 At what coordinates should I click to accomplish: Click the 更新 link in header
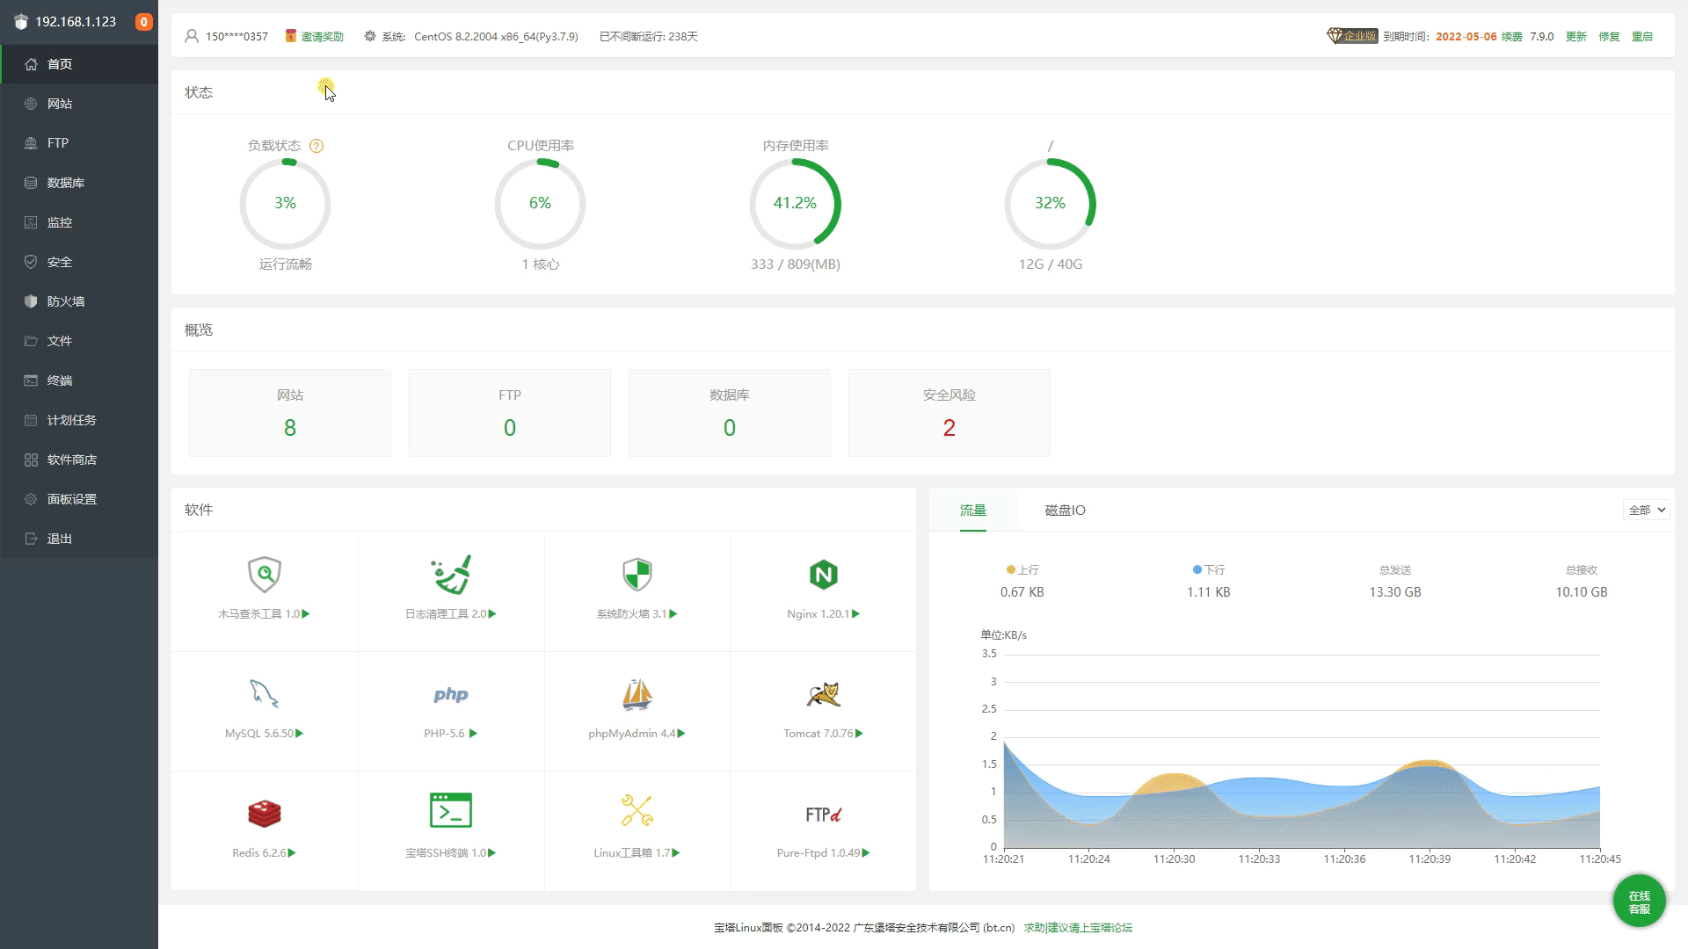pos(1575,36)
